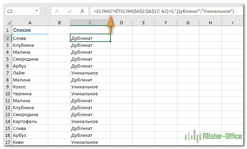Select cell containing Киви
This screenshot has width=247, height=149.
[x=30, y=142]
